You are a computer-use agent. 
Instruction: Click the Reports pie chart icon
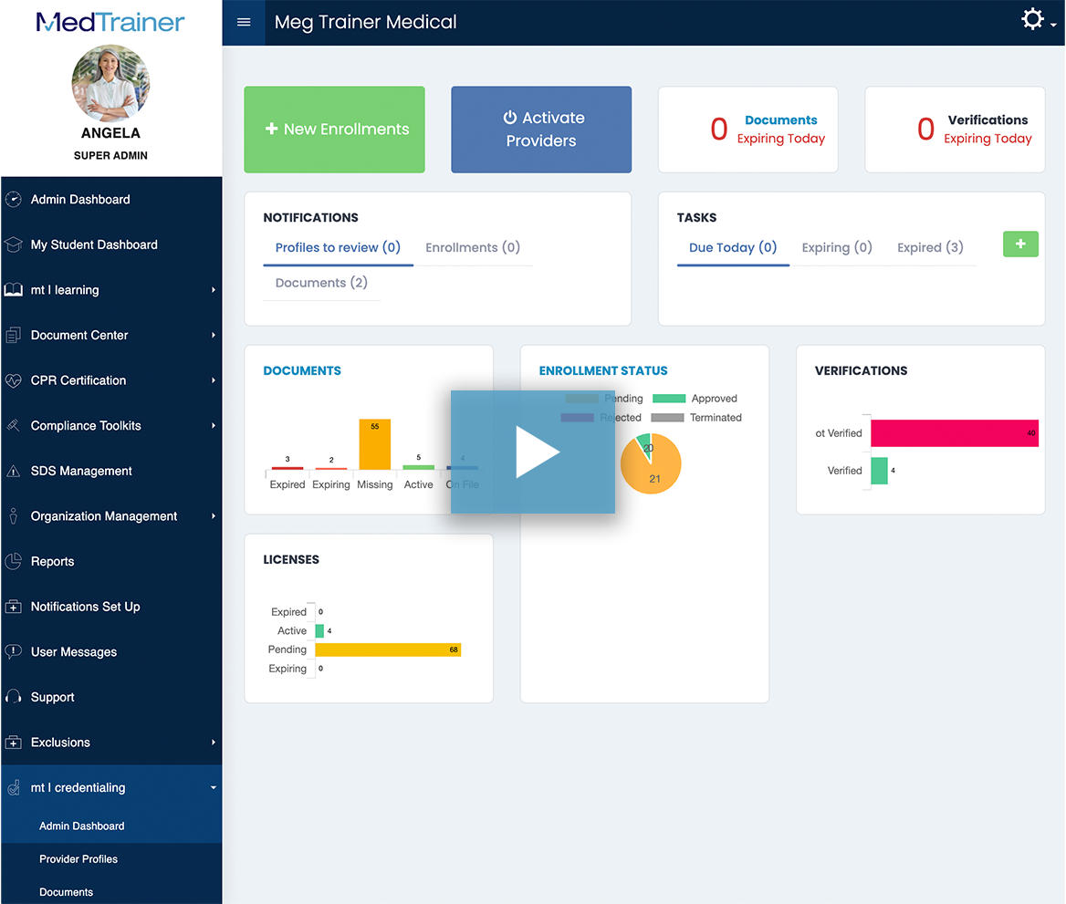pos(13,561)
